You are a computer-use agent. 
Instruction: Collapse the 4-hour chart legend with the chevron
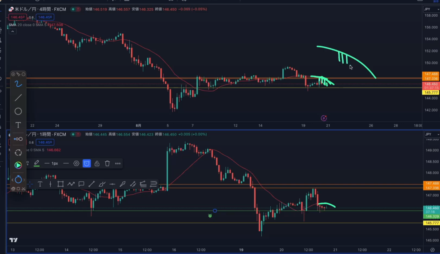[x=12, y=31]
